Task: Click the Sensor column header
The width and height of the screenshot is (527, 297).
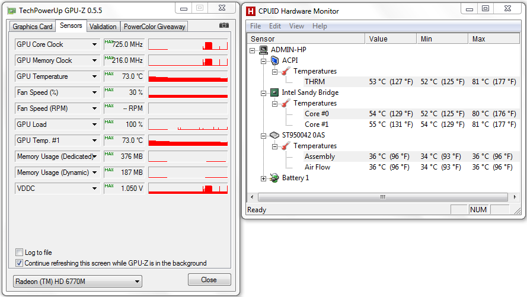Action: coord(306,39)
